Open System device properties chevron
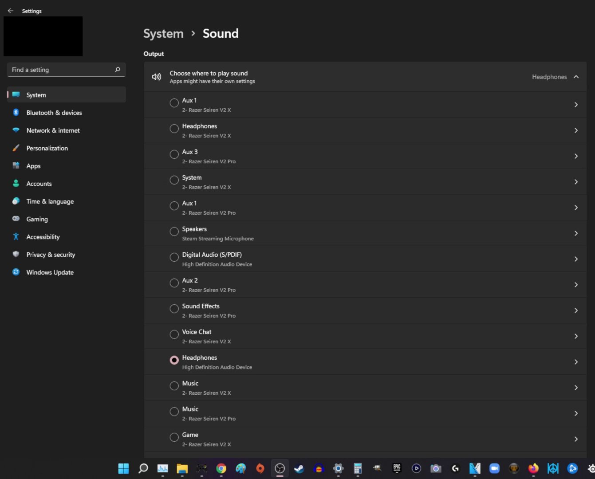595x479 pixels. tap(576, 182)
